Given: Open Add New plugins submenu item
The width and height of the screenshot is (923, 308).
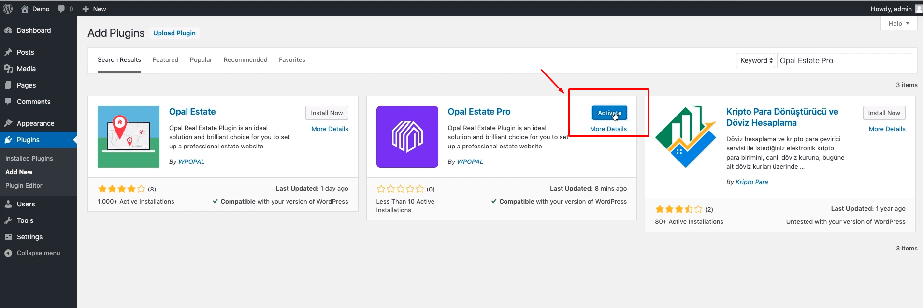Looking at the screenshot, I should coord(19,172).
